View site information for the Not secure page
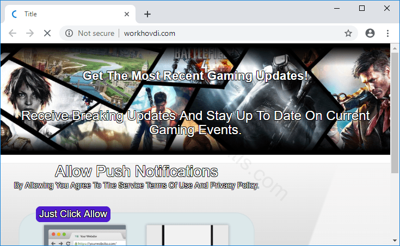 [69, 33]
